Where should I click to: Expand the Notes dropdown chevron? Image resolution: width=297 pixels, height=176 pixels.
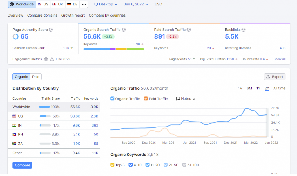click(194, 99)
